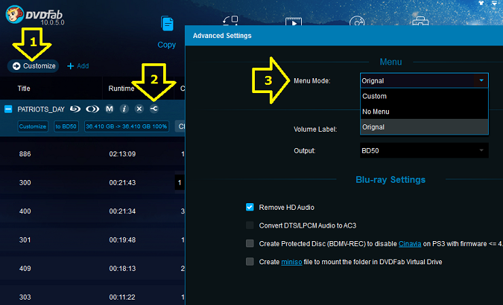This screenshot has width=503, height=305.
Task: Remove the source with the X icon
Action: coord(139,109)
